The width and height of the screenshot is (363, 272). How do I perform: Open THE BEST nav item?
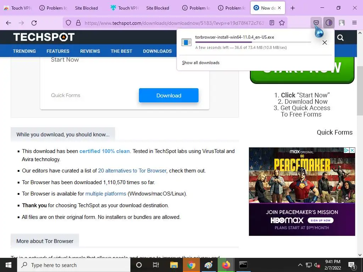121,51
